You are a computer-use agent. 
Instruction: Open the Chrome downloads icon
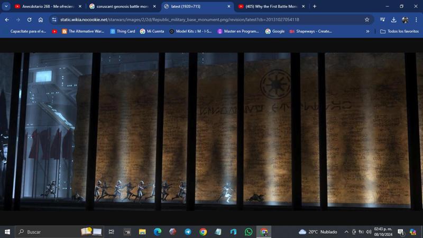tap(393, 20)
